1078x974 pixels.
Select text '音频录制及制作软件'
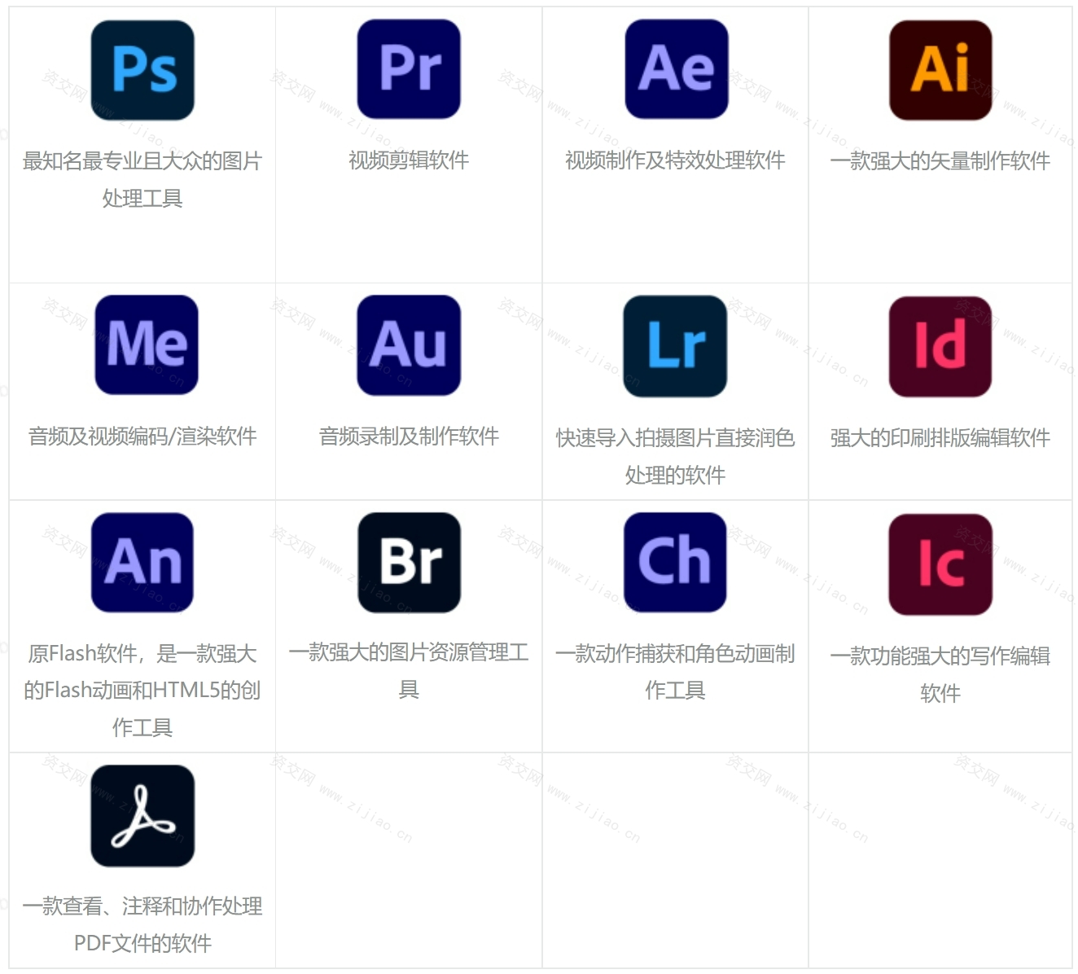click(409, 437)
